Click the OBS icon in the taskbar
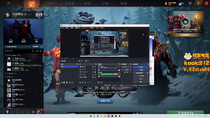This screenshot has height=118, width=210. tap(120, 116)
